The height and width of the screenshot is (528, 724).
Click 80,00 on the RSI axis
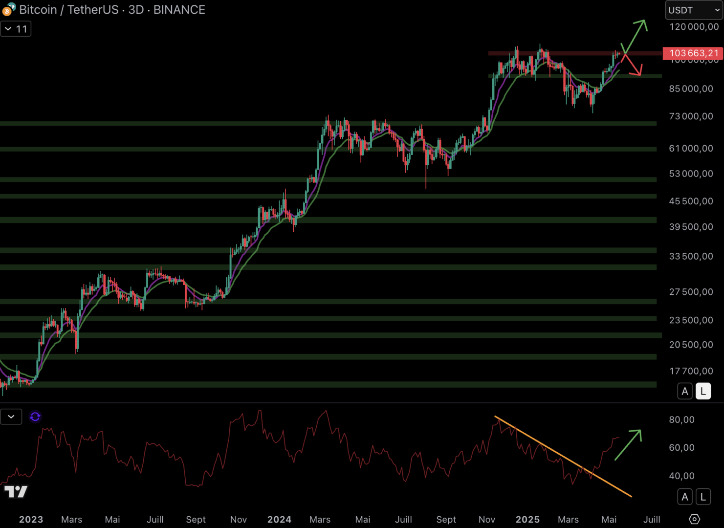(681, 419)
